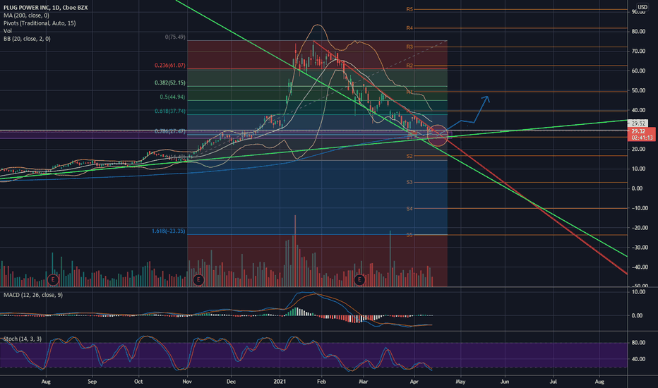Open the earnings marker E near November

(x=198, y=279)
